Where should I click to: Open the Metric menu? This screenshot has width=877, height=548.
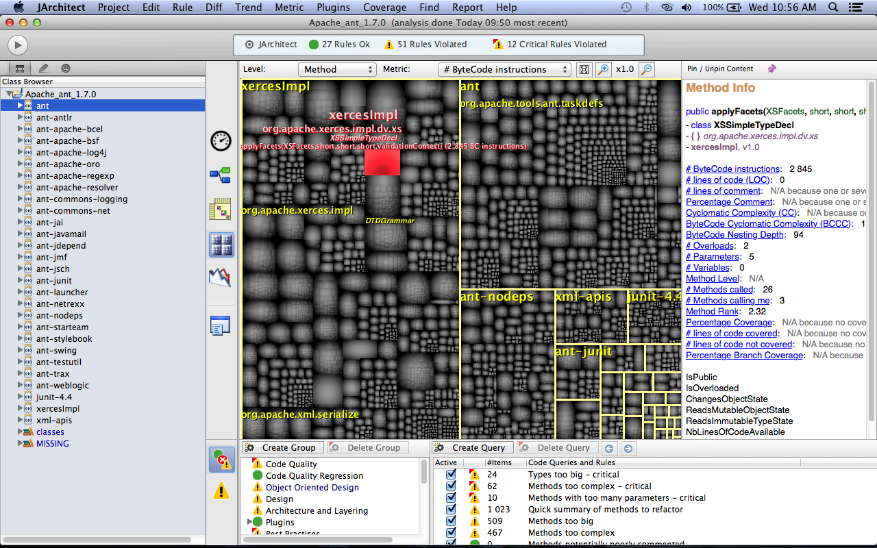pyautogui.click(x=289, y=8)
